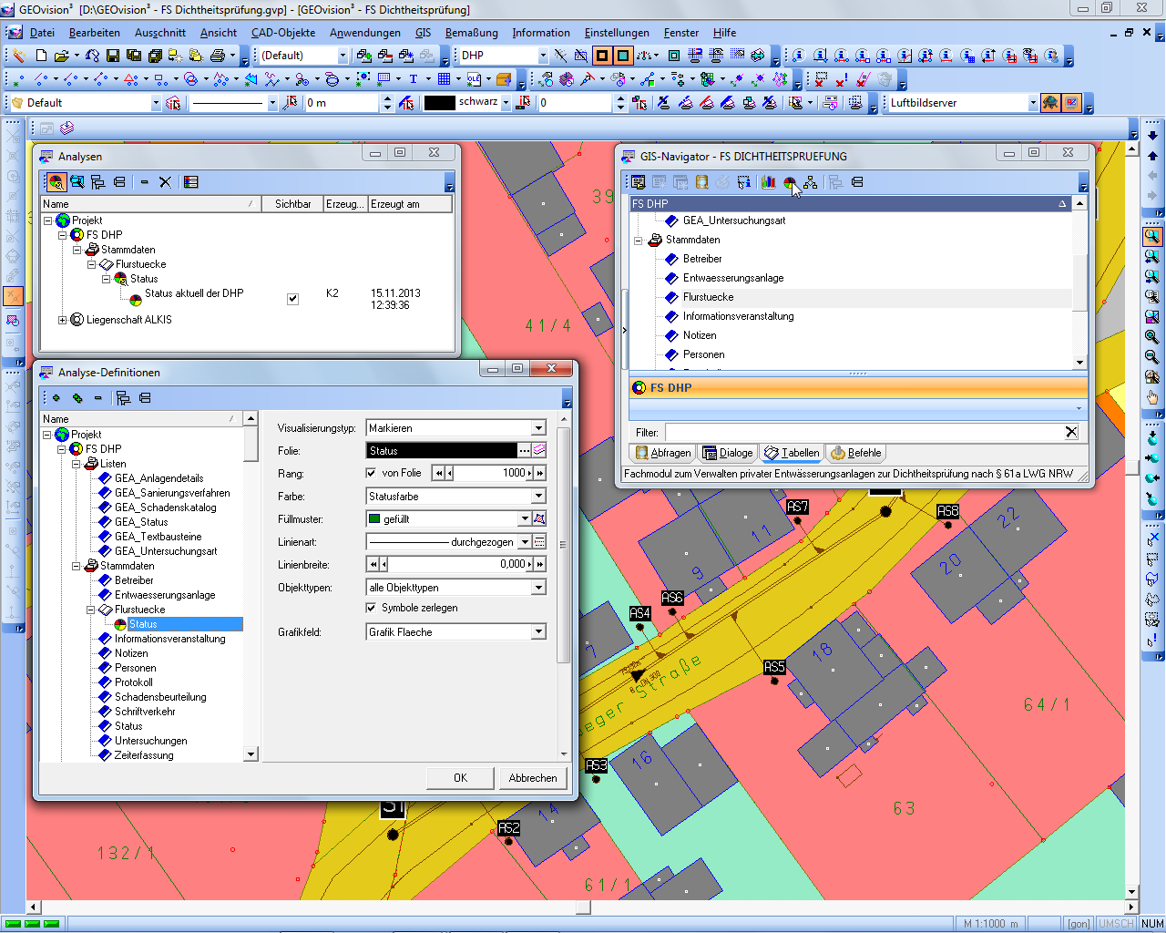Select the grid/table CAD tool icon

(444, 79)
